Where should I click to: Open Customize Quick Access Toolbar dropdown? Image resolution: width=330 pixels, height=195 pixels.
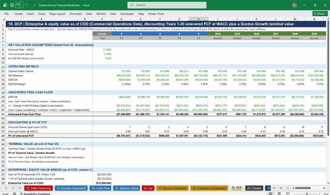coord(34,5)
